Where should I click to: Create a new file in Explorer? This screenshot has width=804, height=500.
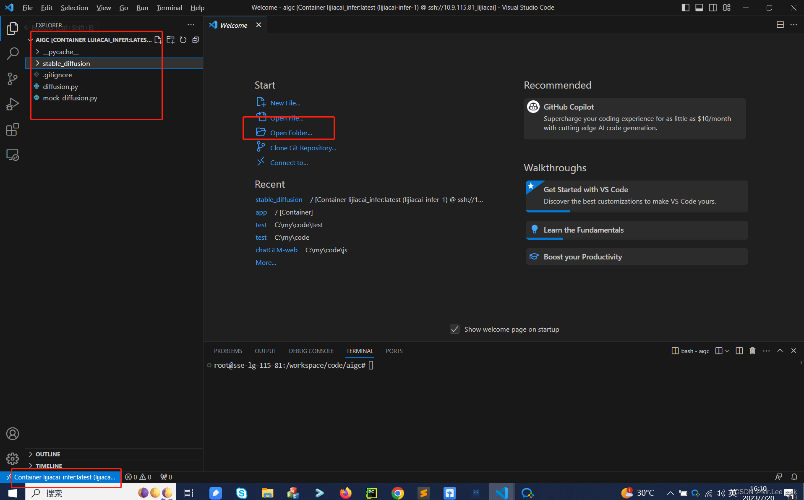(x=158, y=40)
